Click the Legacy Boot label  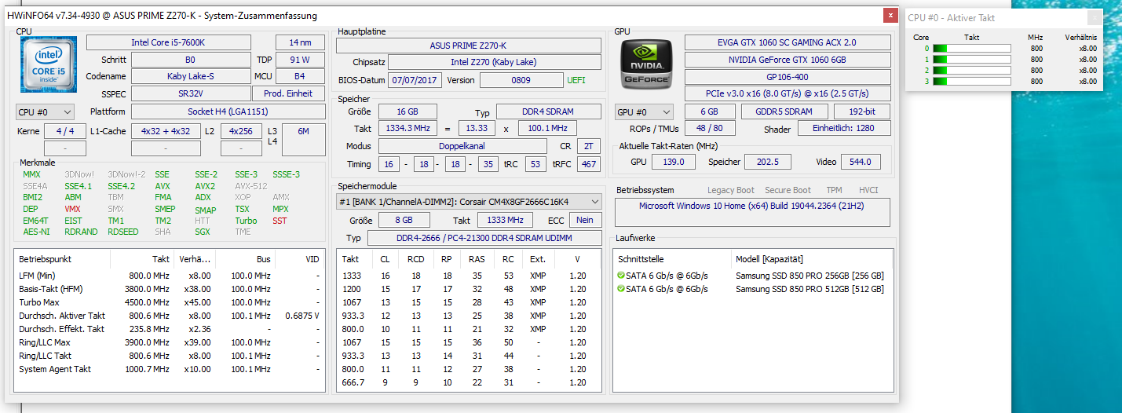[730, 190]
